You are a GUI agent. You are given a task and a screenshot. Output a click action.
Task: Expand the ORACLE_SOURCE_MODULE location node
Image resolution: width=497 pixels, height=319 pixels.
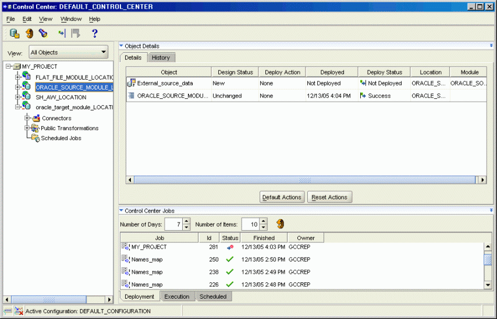click(17, 87)
